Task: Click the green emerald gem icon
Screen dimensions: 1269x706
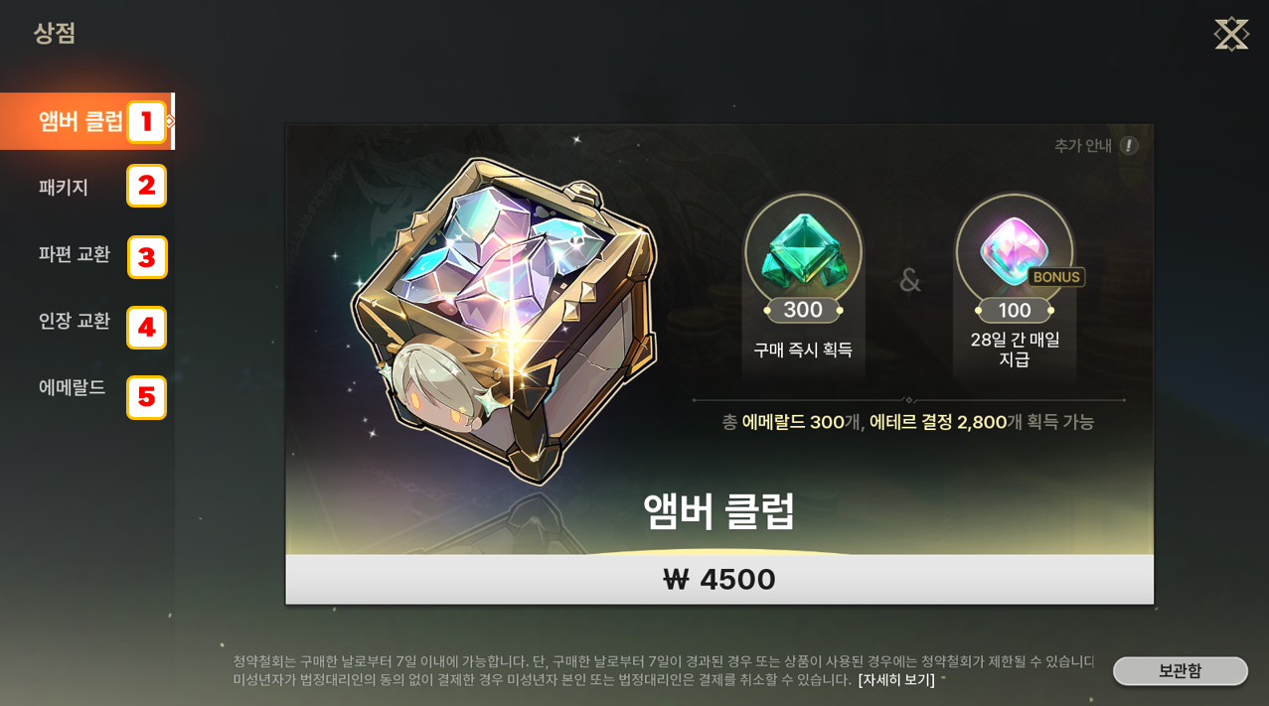Action: pyautogui.click(x=803, y=251)
